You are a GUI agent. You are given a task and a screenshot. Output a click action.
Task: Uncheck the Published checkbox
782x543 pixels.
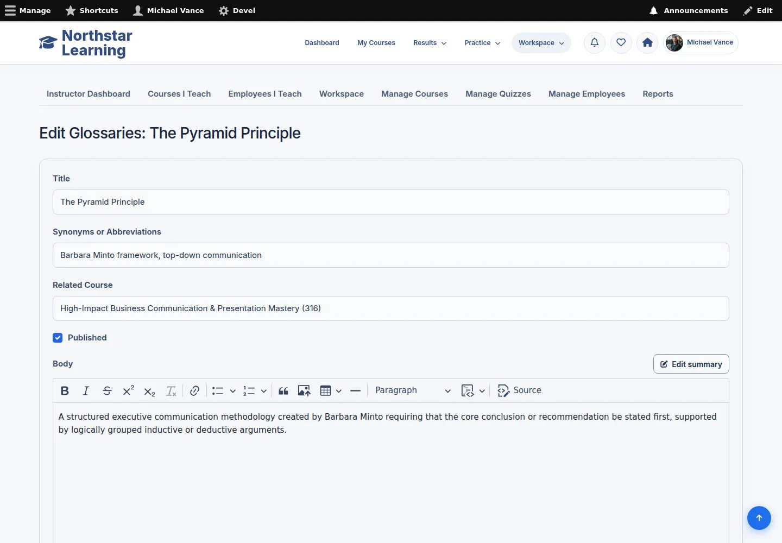click(x=58, y=338)
